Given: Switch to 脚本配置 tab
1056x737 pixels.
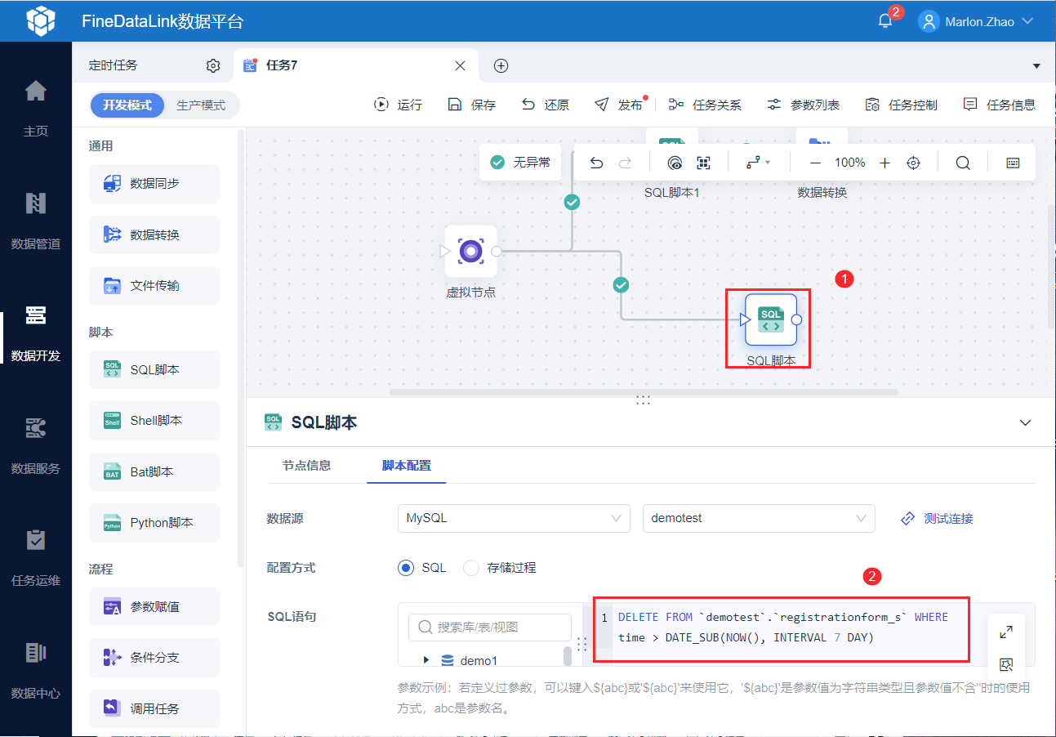Looking at the screenshot, I should click(407, 466).
